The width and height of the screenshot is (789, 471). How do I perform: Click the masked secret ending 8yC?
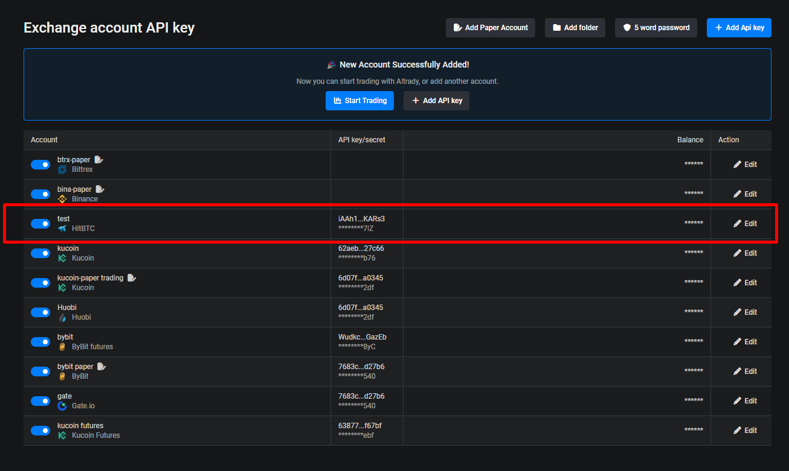click(357, 347)
